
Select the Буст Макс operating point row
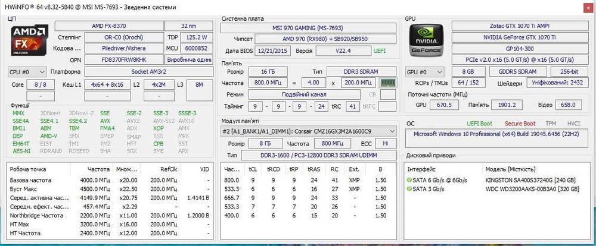(110, 189)
